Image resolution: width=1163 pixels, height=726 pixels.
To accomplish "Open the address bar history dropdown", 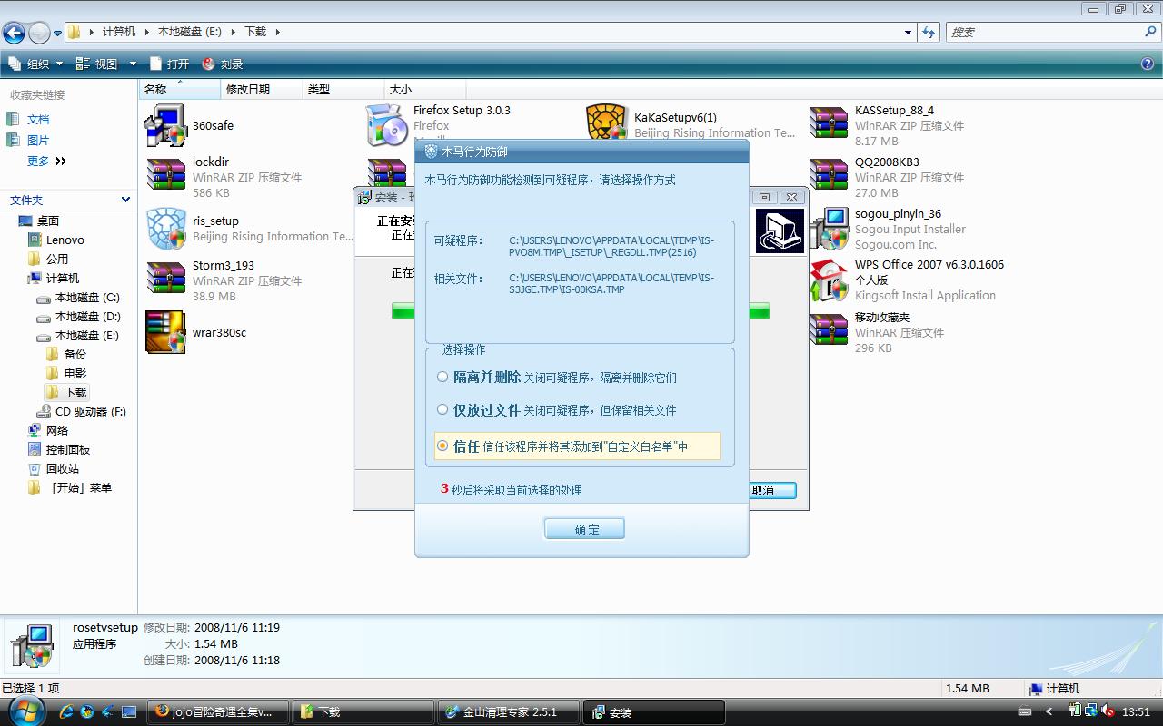I will pyautogui.click(x=908, y=33).
